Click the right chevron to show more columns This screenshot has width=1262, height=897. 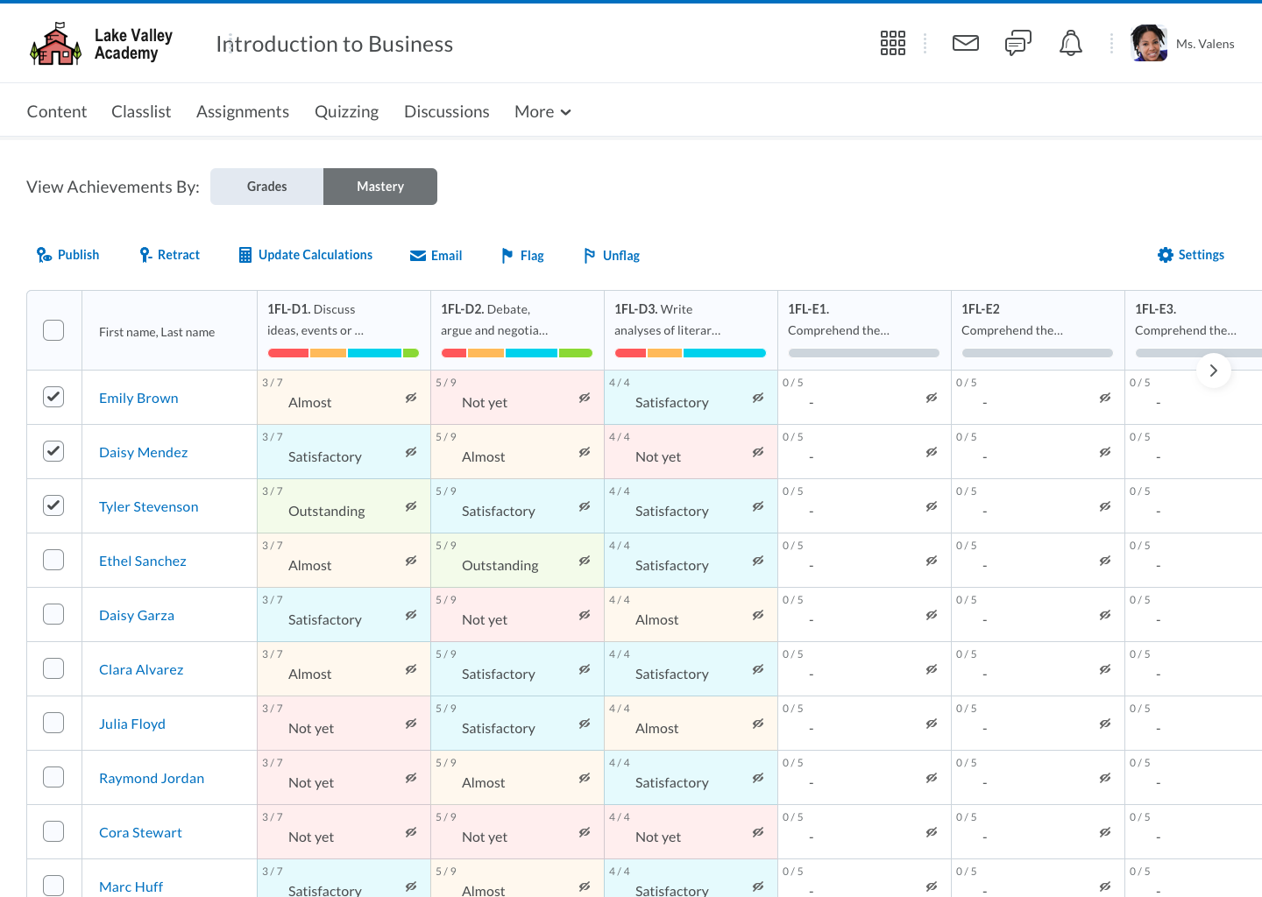click(x=1214, y=371)
